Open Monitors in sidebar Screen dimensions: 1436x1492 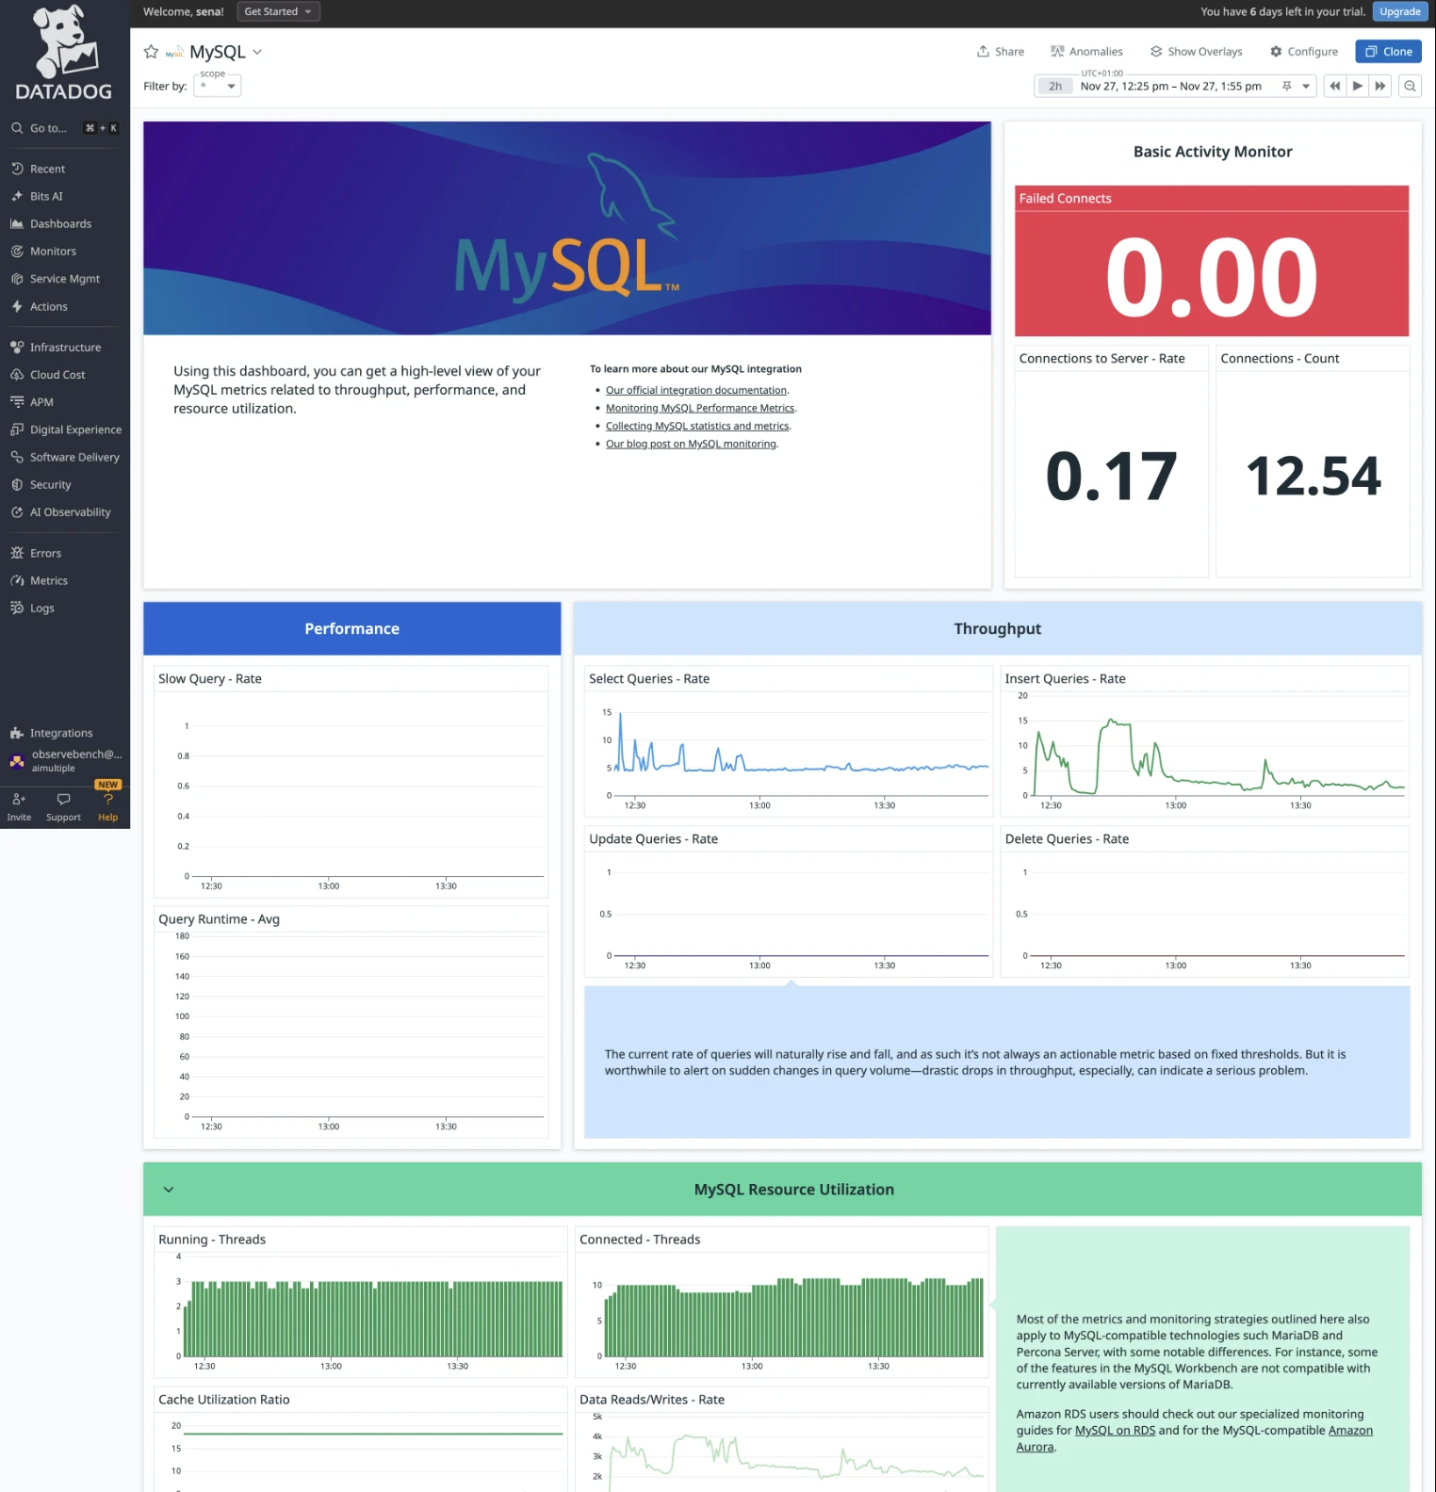tap(53, 251)
